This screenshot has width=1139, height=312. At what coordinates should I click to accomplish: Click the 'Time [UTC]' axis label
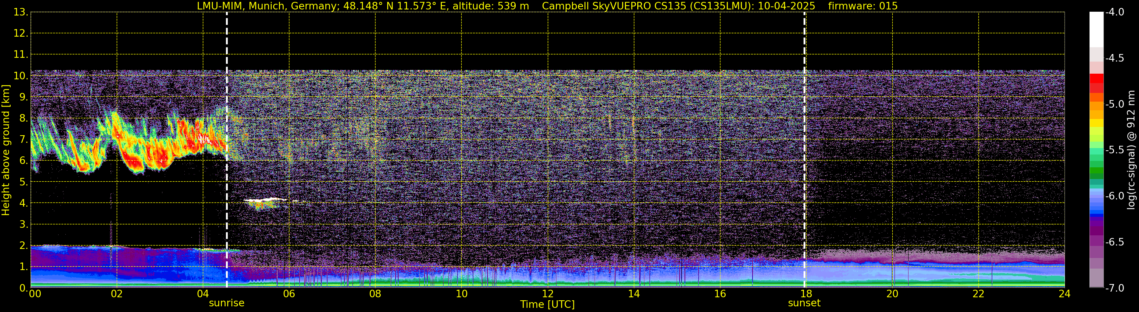click(x=547, y=304)
